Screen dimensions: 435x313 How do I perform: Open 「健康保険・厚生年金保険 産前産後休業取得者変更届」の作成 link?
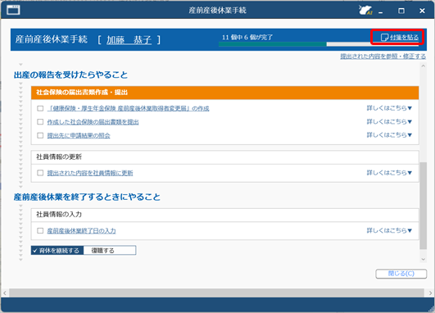(x=128, y=108)
